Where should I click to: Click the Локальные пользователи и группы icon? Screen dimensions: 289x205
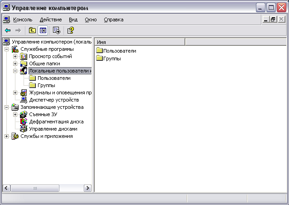[24, 71]
